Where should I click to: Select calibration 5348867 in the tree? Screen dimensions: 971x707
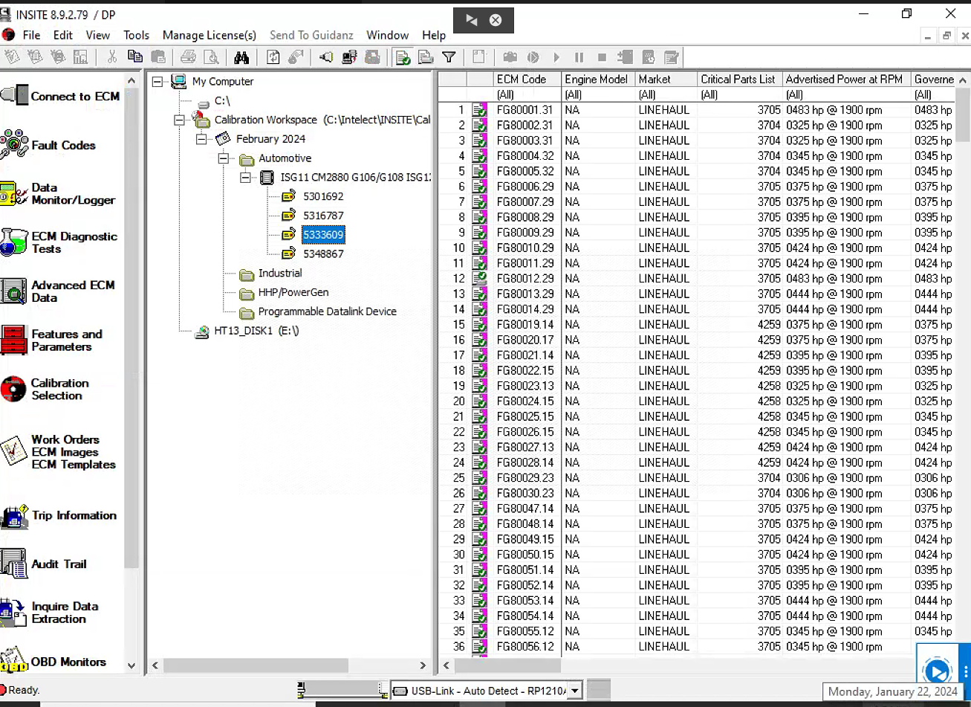coord(323,254)
